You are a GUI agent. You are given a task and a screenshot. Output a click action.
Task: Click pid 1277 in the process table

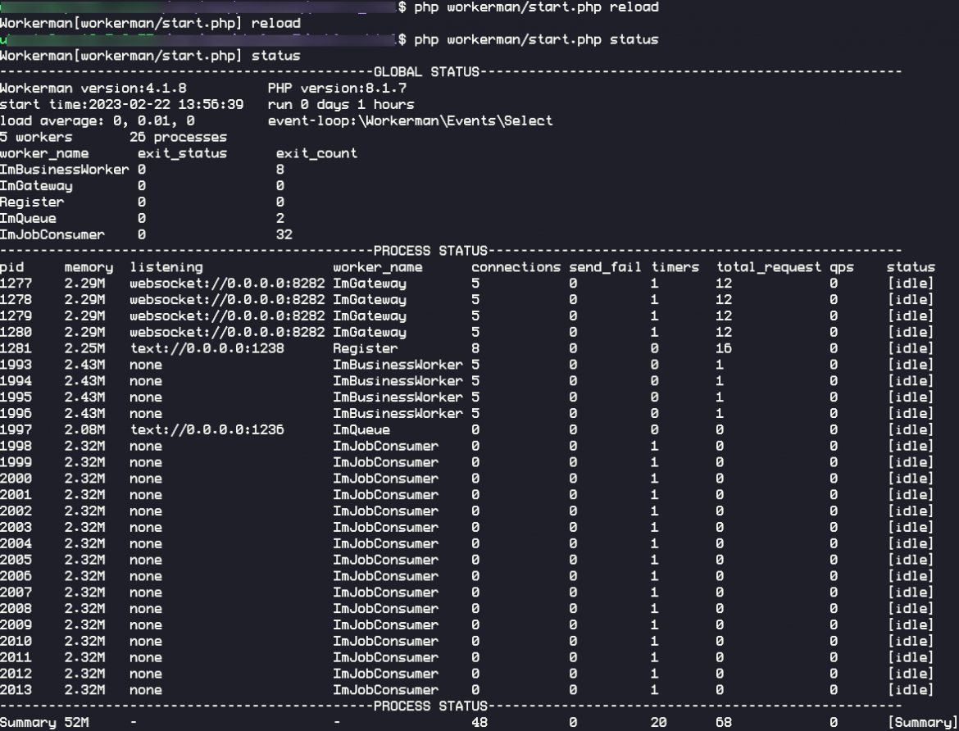click(16, 284)
